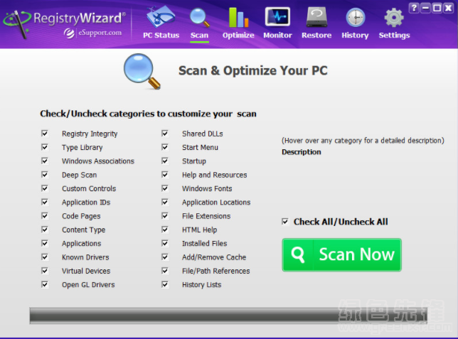The image size is (458, 339).
Task: Click the 'Windows Fonts' category label
Action: (x=207, y=188)
